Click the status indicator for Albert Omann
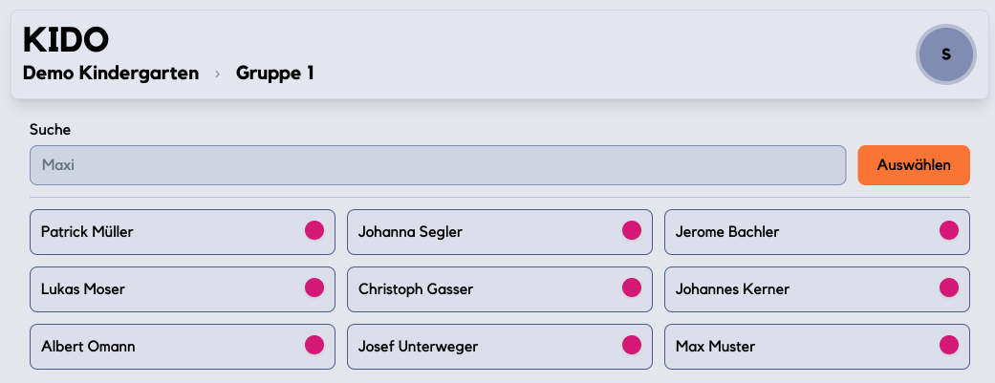 (x=314, y=345)
